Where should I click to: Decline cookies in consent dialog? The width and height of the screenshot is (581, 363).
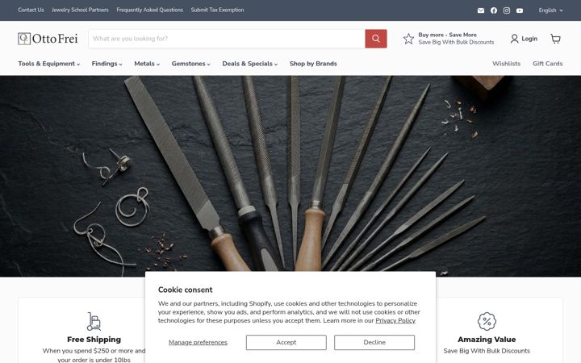[x=374, y=342]
